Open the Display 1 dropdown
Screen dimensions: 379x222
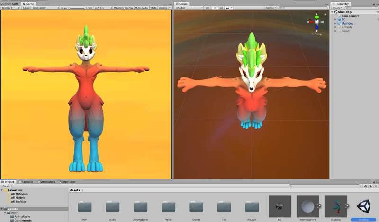[x=10, y=8]
